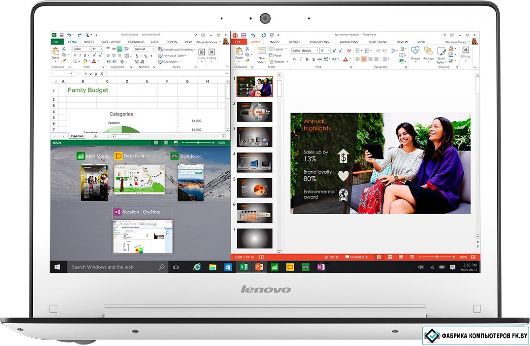Toggle Italic in Excel Font group
Viewport: 530px width, 346px height.
(79, 55)
